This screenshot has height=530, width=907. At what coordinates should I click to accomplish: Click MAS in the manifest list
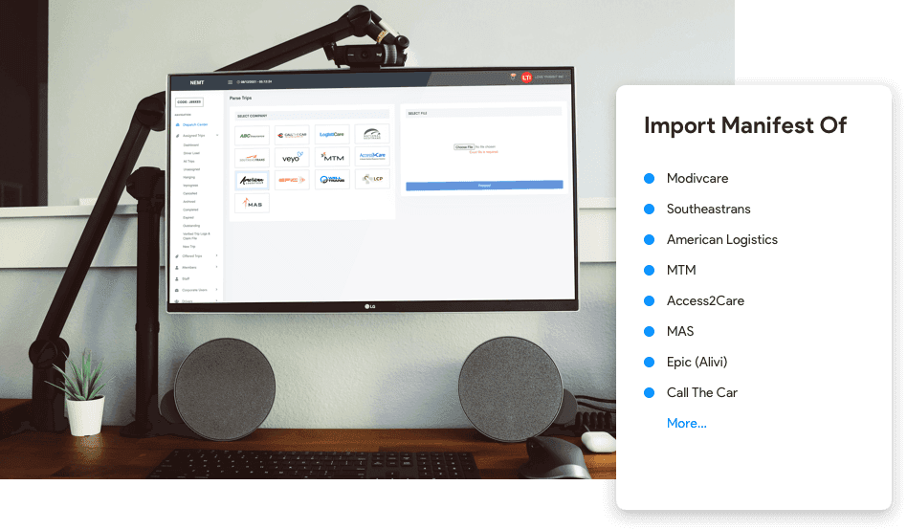tap(680, 332)
